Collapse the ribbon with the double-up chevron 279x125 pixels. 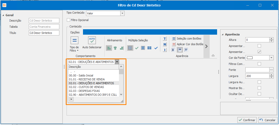(213, 56)
